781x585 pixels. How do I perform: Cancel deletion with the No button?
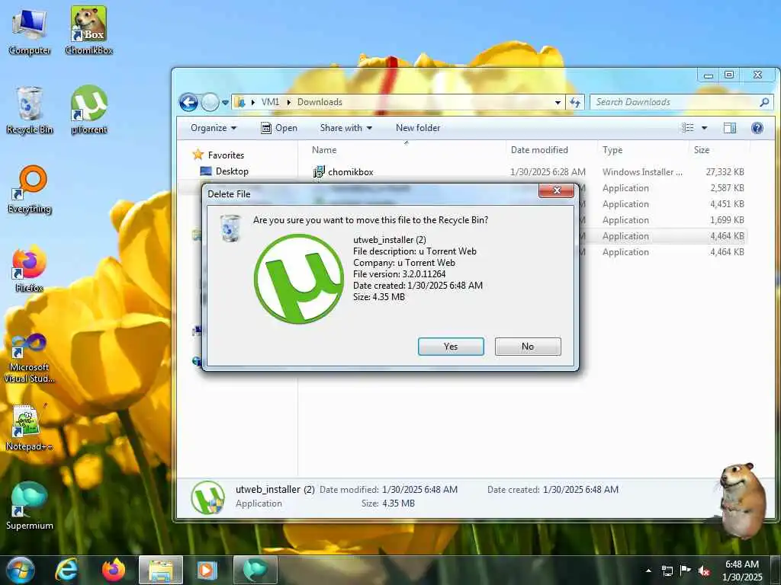point(528,347)
